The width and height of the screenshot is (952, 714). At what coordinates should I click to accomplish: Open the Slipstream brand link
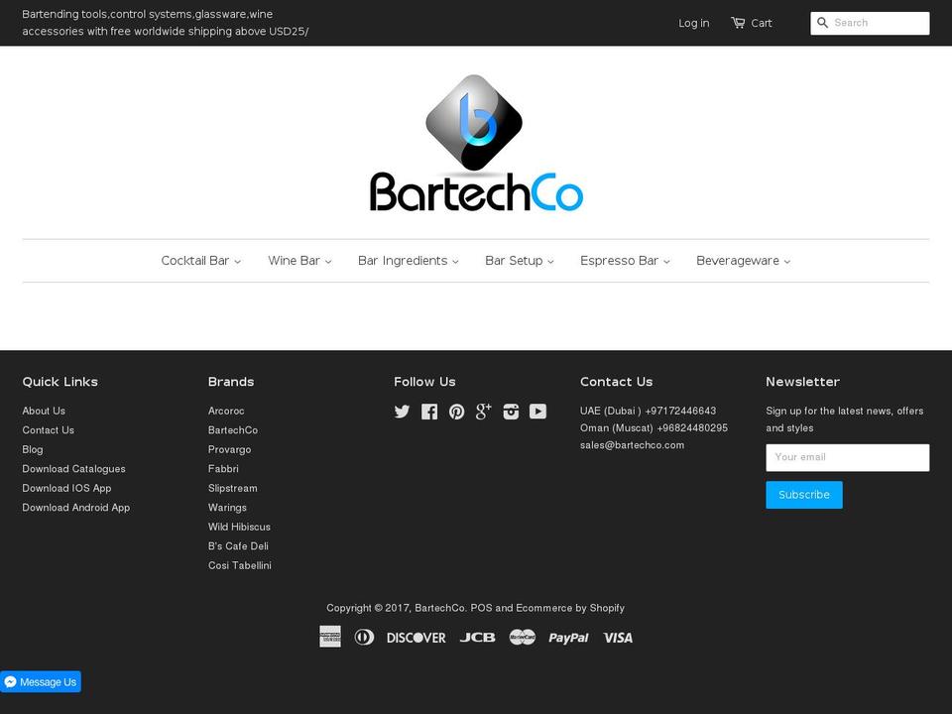click(x=232, y=489)
